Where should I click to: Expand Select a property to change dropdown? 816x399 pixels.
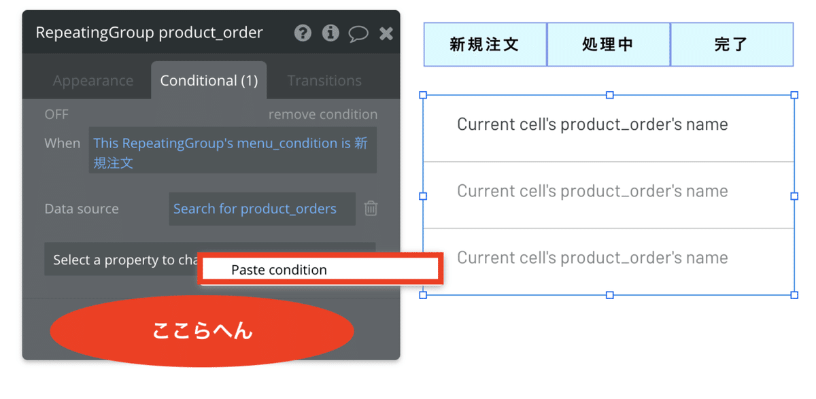(x=122, y=260)
